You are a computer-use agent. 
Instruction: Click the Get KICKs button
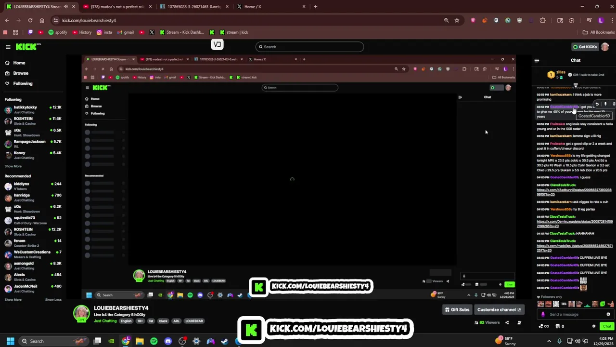[585, 47]
